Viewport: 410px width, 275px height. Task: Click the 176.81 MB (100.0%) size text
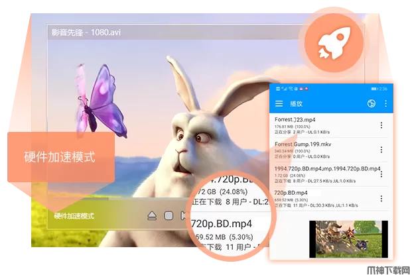click(292, 127)
